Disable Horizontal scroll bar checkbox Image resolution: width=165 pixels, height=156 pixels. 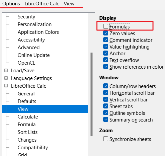click(106, 93)
